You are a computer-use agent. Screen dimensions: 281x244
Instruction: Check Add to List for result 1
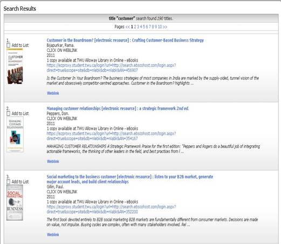pyautogui.click(x=8, y=45)
